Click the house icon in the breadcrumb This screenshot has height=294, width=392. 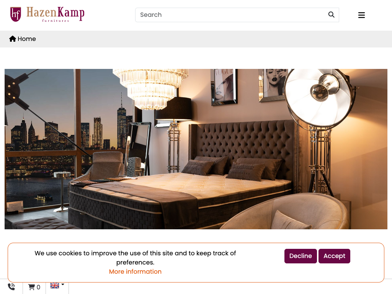[x=13, y=39]
